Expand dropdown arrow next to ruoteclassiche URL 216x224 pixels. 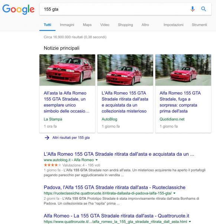pyautogui.click(x=174, y=193)
